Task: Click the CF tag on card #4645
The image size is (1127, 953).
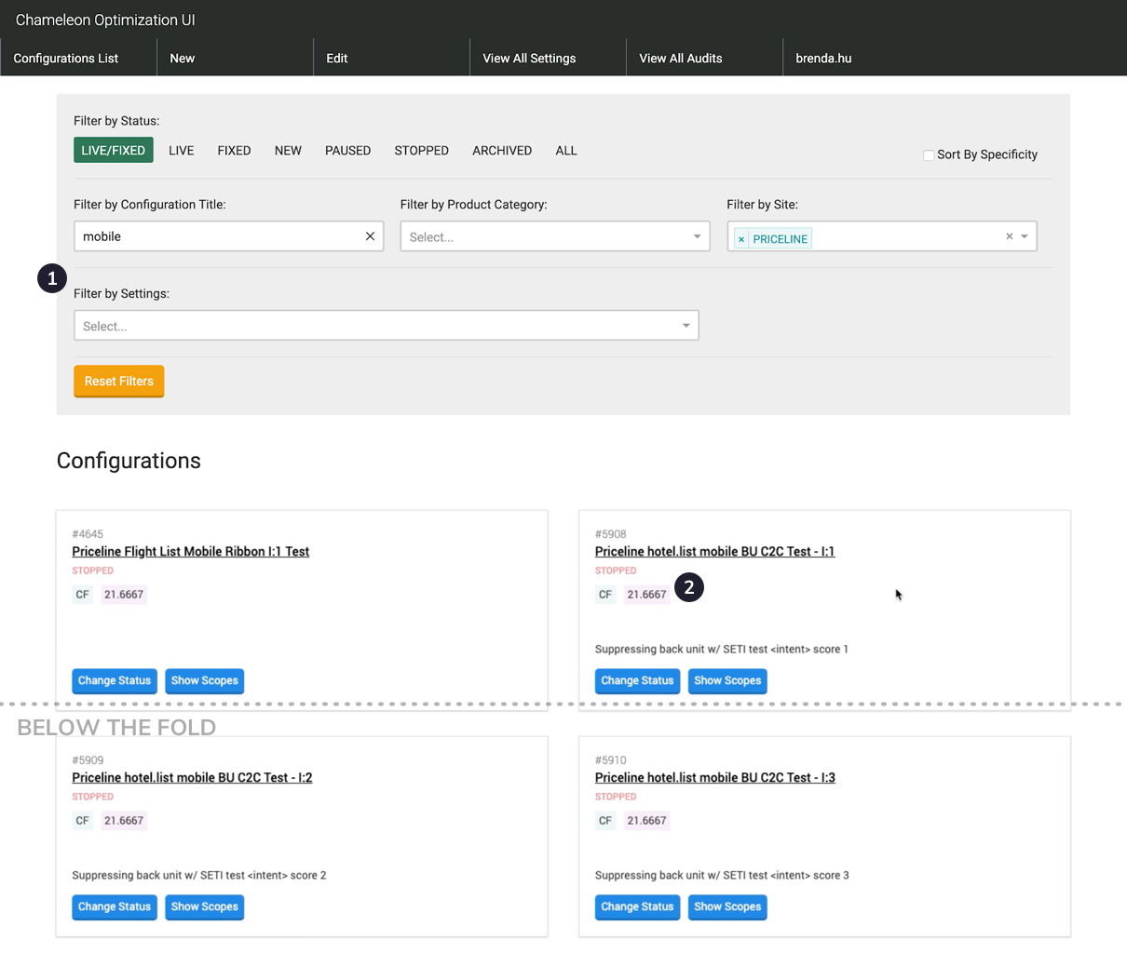Action: click(83, 594)
